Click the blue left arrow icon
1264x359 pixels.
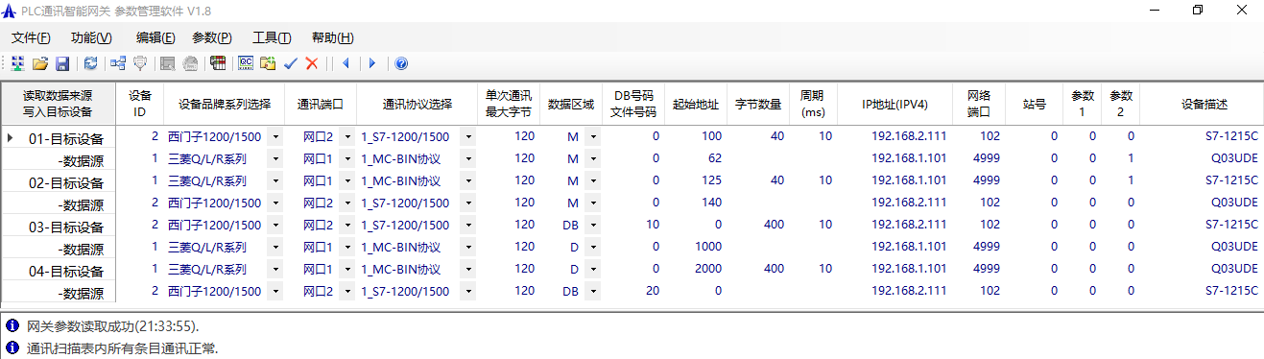pyautogui.click(x=345, y=63)
